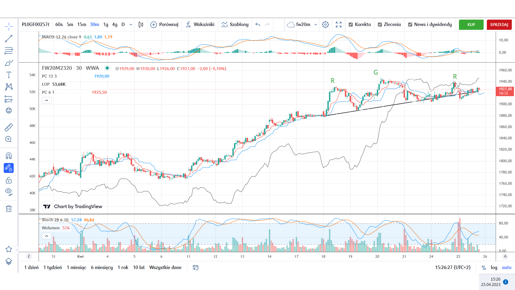Edit the symbol search field PLOGF002576

coord(36,24)
